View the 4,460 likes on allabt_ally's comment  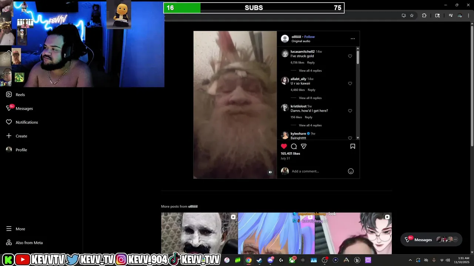coord(298,90)
